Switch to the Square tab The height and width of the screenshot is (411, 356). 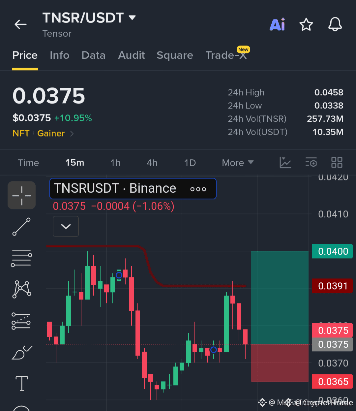pyautogui.click(x=175, y=55)
